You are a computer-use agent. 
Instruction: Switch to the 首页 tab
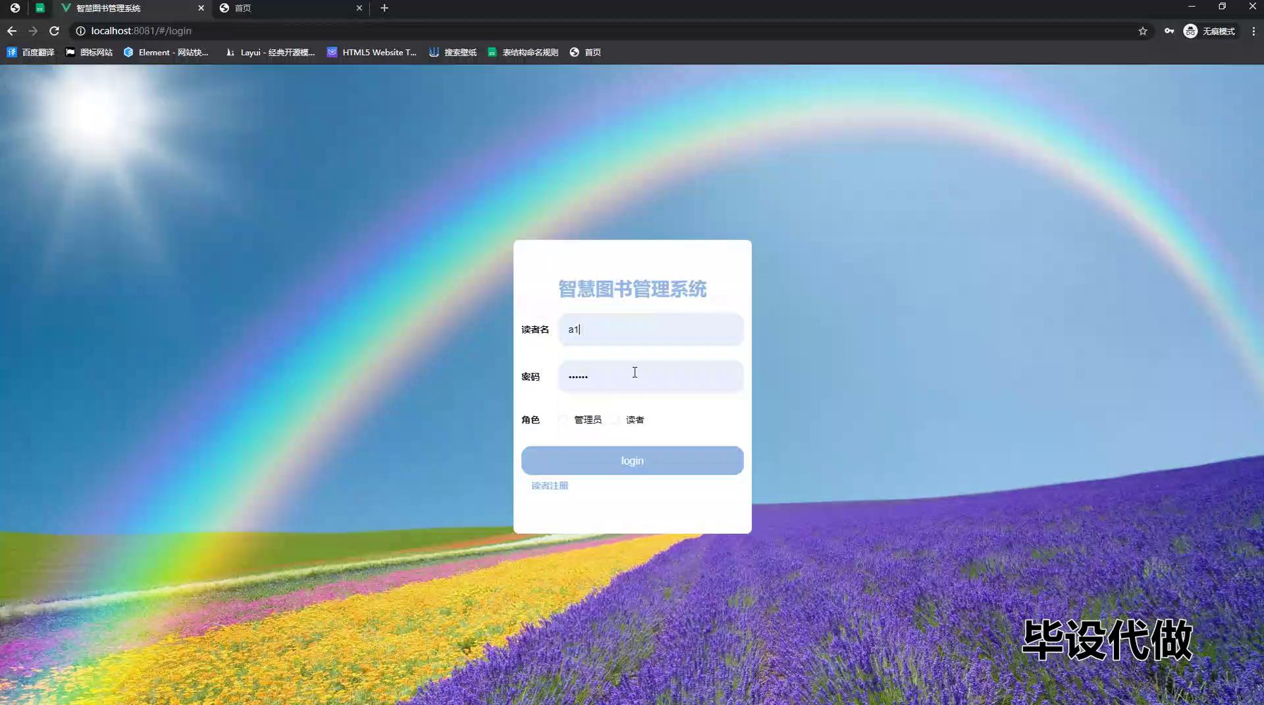point(290,8)
